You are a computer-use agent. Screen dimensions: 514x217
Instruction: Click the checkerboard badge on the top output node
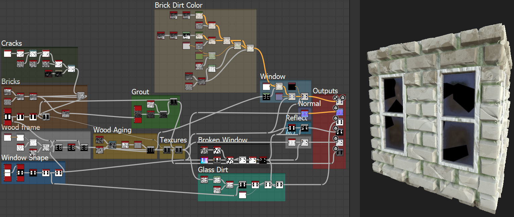[335, 97]
